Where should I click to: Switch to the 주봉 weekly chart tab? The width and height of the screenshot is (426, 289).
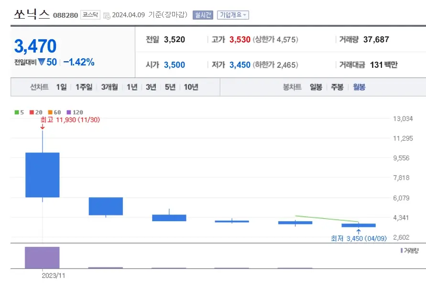point(337,87)
